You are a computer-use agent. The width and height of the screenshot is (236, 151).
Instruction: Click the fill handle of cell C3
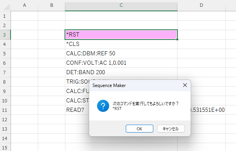point(177,39)
